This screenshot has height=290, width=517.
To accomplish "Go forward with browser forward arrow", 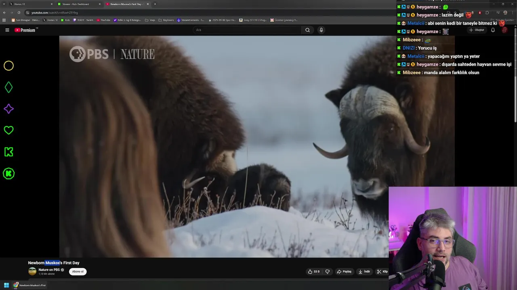I will click(x=12, y=12).
